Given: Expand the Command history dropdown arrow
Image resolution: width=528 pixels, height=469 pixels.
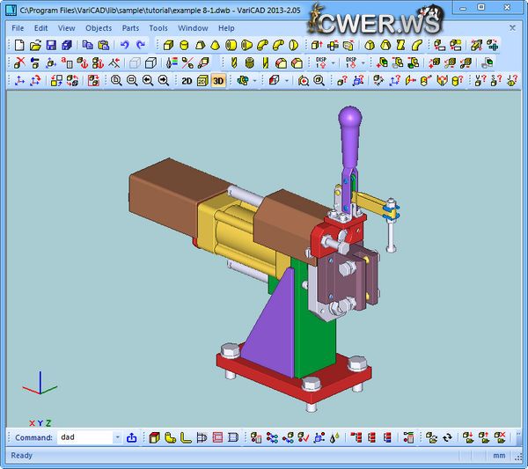Looking at the screenshot, I should pos(117,437).
